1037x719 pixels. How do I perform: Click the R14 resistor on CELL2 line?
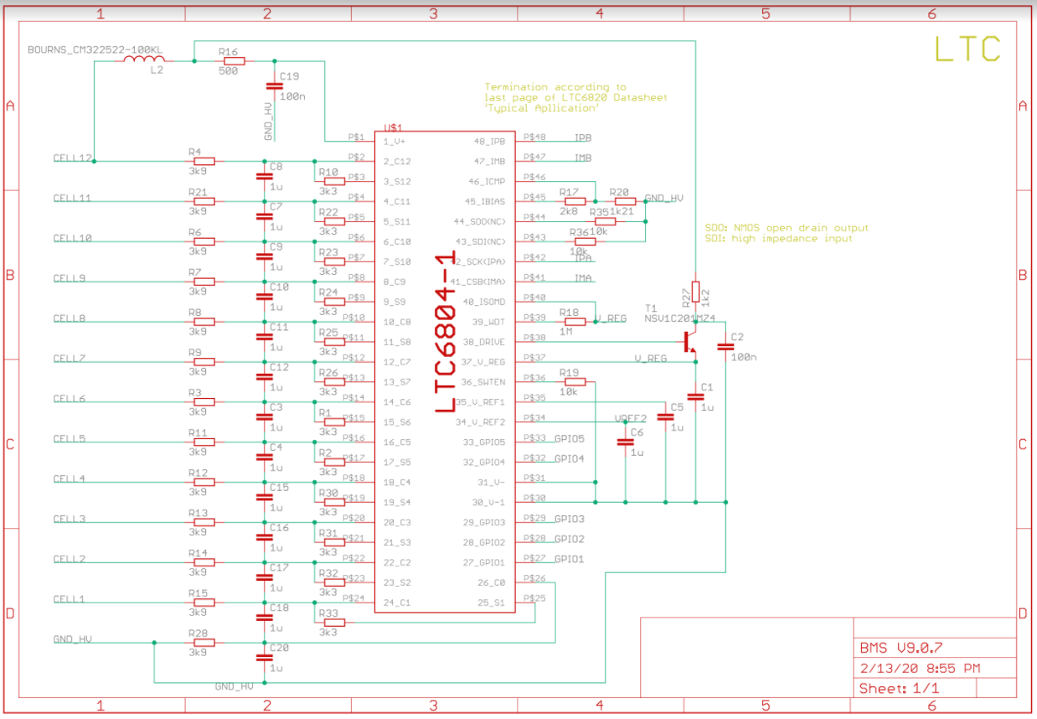tap(204, 562)
